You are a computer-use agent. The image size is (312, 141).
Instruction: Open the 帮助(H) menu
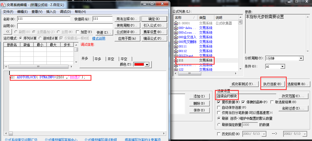(80, 12)
